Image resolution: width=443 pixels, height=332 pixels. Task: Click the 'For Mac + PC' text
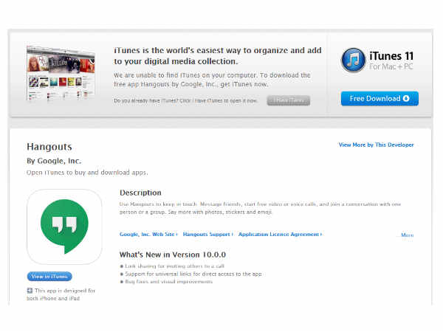(391, 67)
